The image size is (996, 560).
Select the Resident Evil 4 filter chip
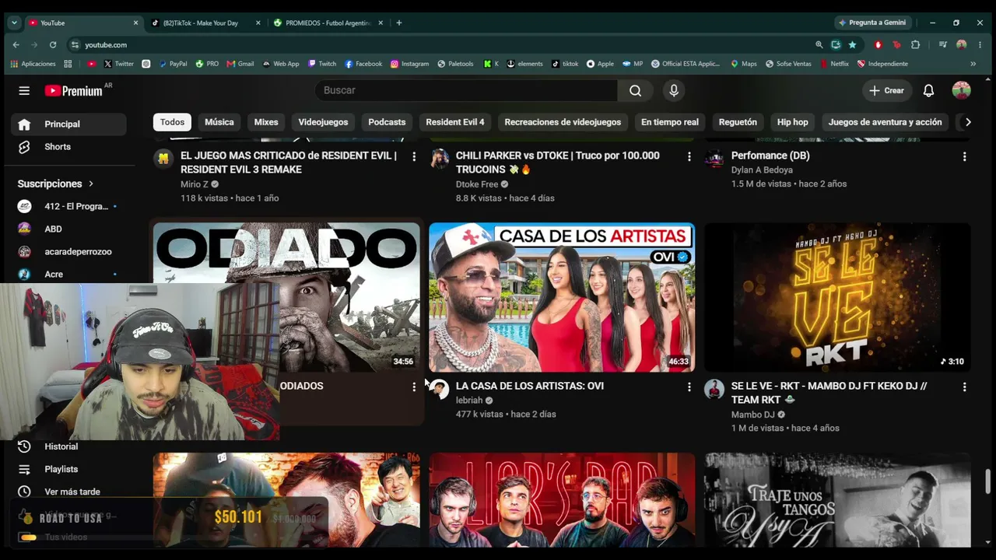455,122
